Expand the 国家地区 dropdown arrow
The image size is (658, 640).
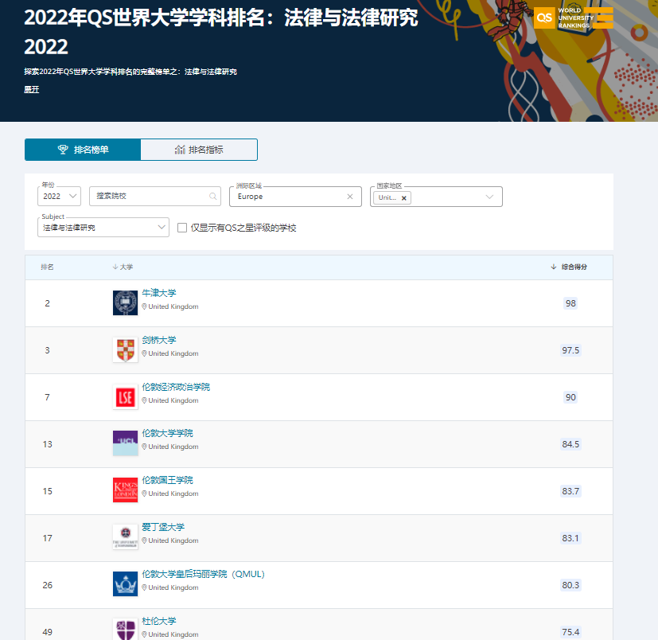[x=489, y=197]
